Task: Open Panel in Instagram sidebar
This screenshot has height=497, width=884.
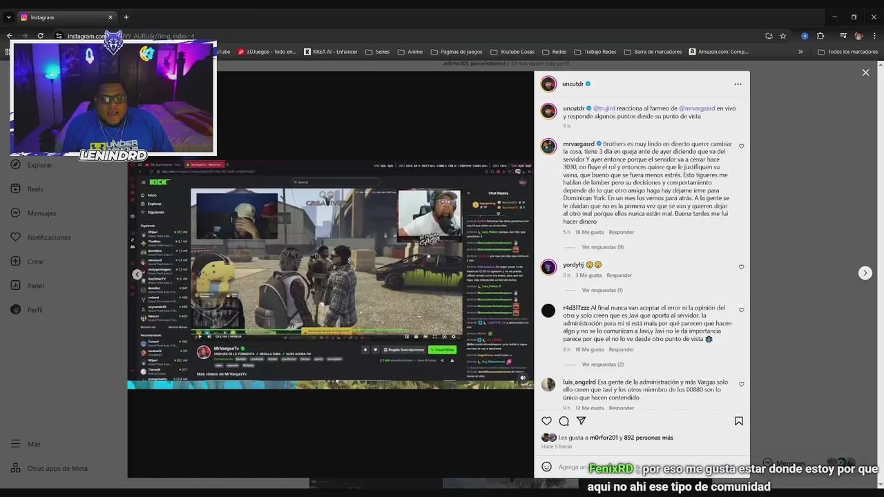Action: point(27,286)
